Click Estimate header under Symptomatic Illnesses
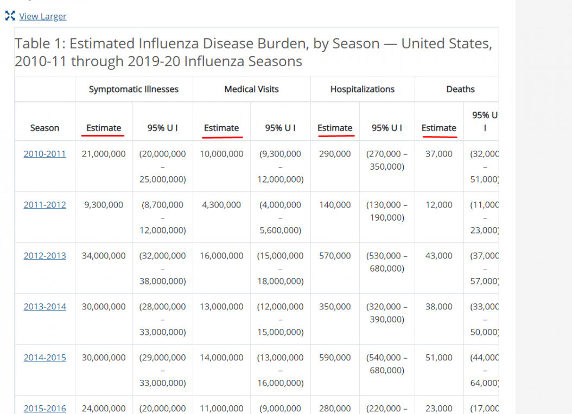This screenshot has width=572, height=414. click(104, 128)
